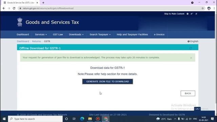217x122 pixels.
Task: Click the volume icon in tray
Action: coord(190,119)
